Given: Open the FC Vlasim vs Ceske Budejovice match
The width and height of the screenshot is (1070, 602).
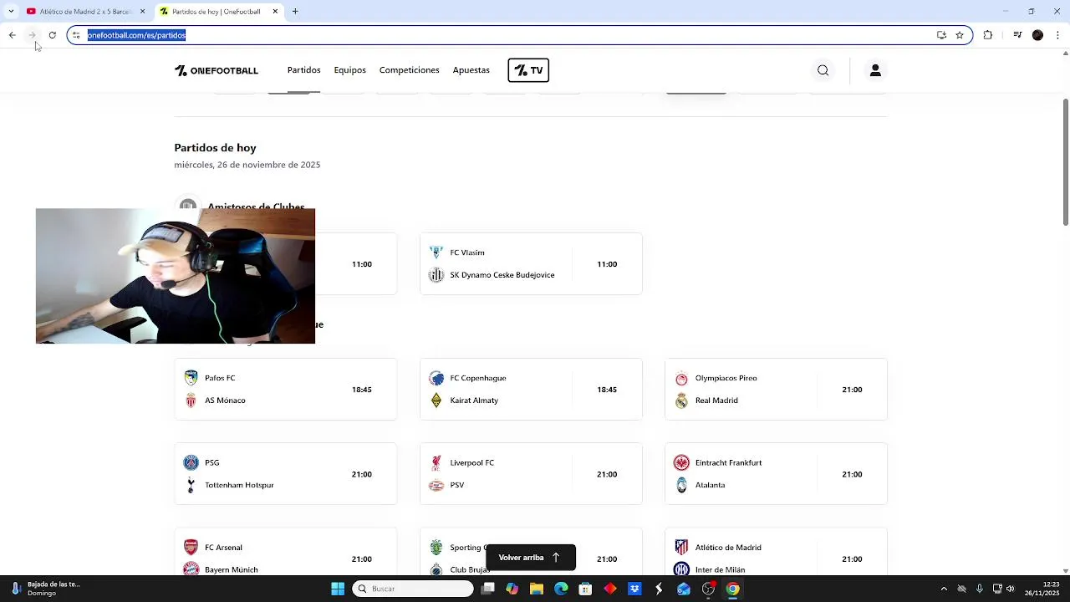Looking at the screenshot, I should [531, 264].
